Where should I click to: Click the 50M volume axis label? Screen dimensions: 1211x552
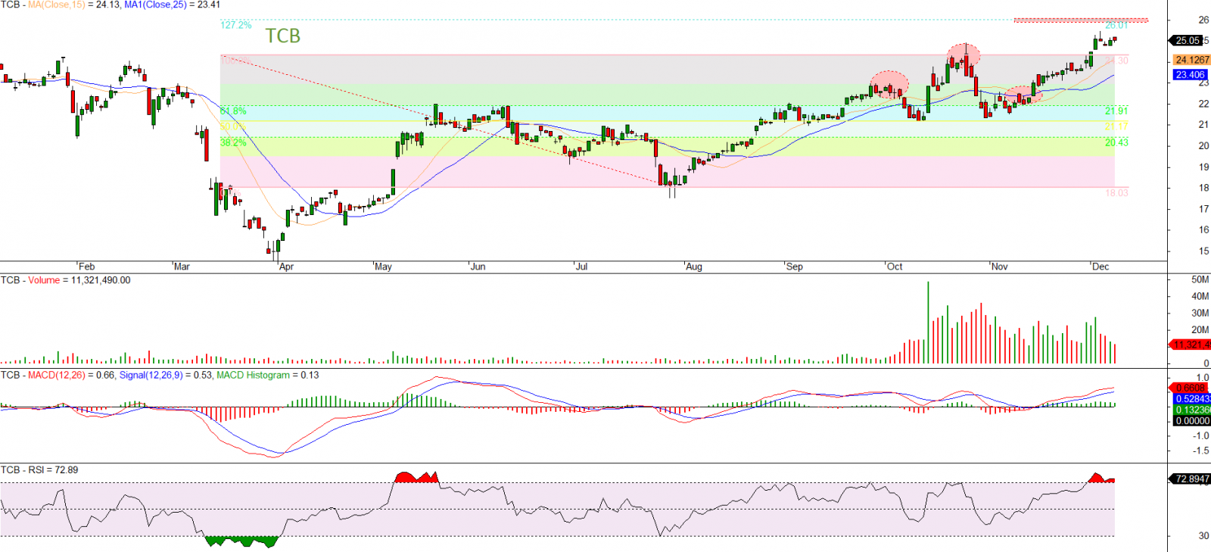1200,279
